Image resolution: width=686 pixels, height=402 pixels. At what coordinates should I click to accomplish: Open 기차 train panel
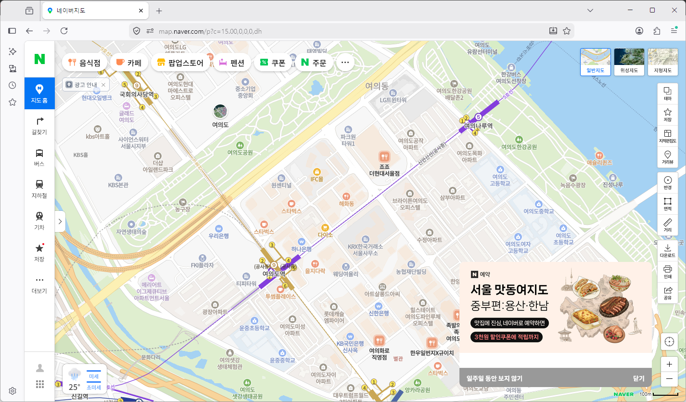point(39,220)
